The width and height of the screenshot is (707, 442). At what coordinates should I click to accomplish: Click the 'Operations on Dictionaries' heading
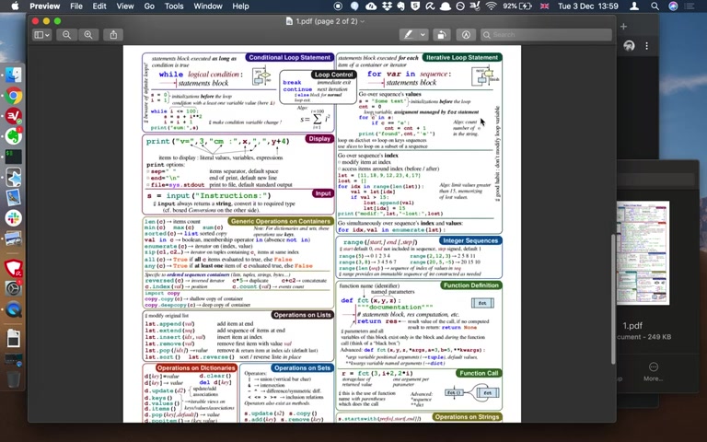coord(196,367)
